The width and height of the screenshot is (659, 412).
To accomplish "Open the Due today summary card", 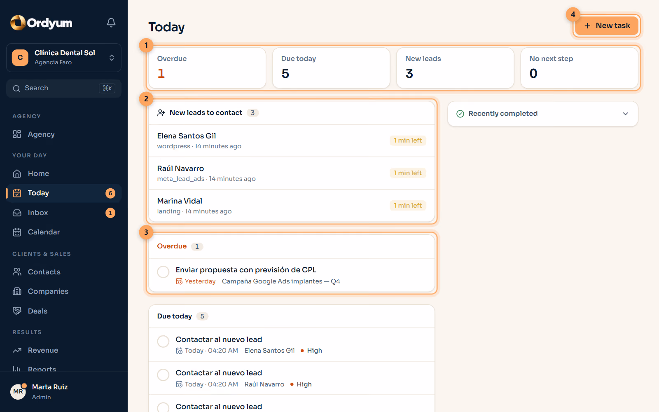I will (331, 68).
